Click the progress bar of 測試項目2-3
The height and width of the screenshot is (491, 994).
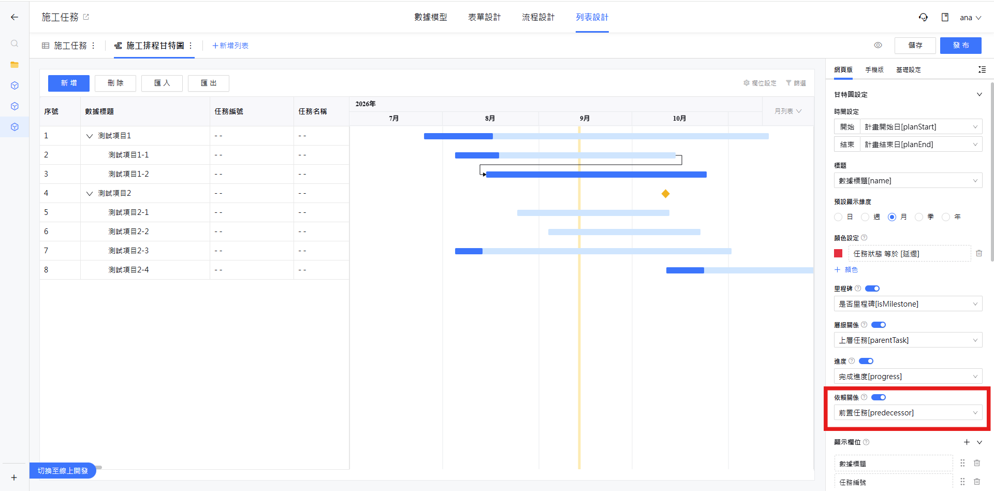(593, 251)
